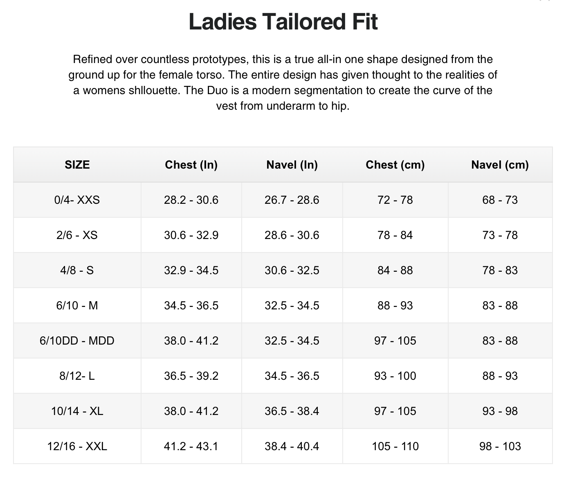The image size is (566, 478).
Task: Click the Ladies Tailored Fit heading
Action: click(283, 22)
